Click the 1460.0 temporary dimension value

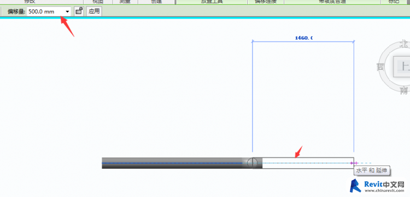click(x=304, y=38)
